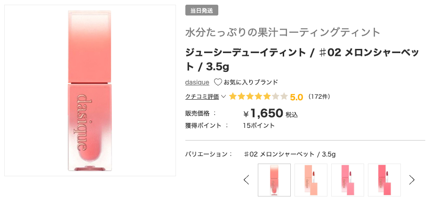Click the yellow star rating icons
Viewport: 446px width, 204px height.
tap(258, 97)
